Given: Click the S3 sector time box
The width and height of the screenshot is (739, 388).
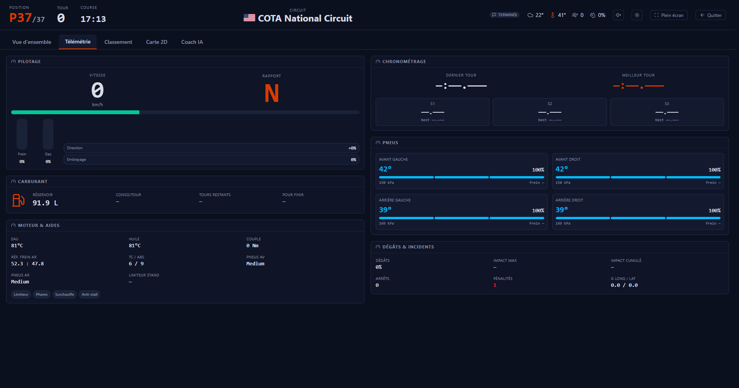Looking at the screenshot, I should [x=667, y=112].
